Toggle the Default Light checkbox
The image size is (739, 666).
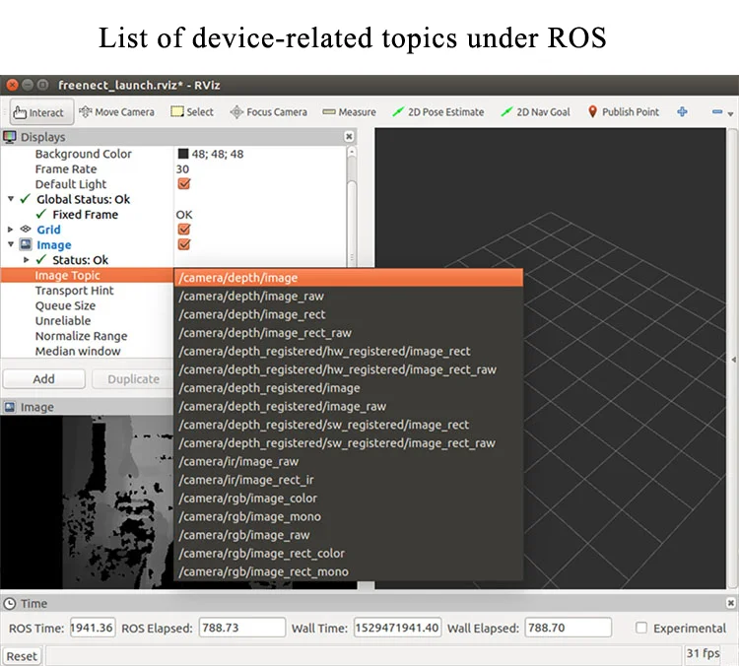[x=184, y=184]
